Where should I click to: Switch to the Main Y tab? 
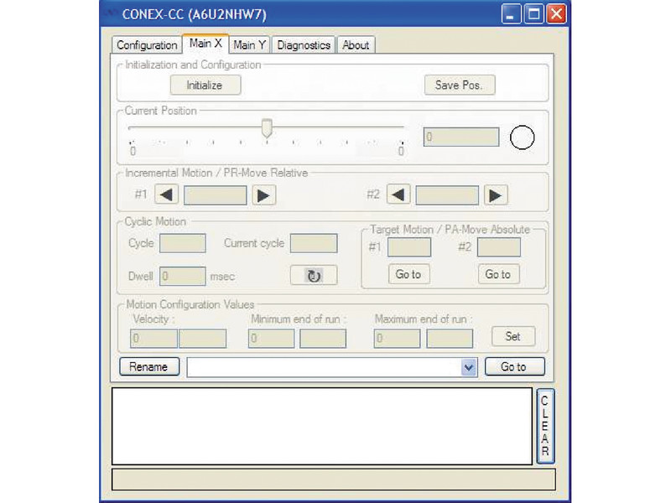point(248,45)
